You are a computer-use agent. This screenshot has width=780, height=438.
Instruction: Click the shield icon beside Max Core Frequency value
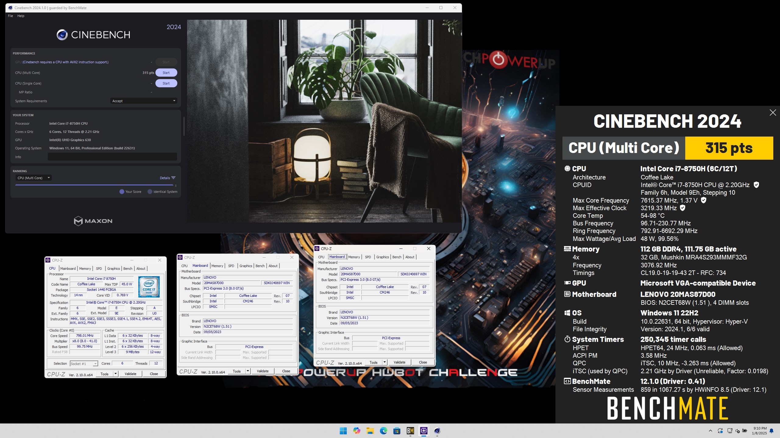[x=704, y=200]
